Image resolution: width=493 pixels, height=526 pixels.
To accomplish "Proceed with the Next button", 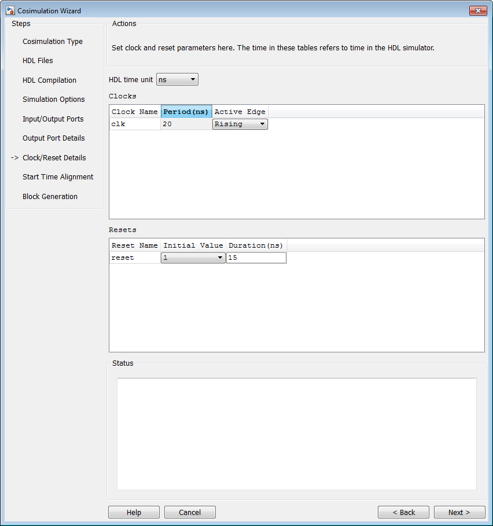I will click(x=459, y=512).
